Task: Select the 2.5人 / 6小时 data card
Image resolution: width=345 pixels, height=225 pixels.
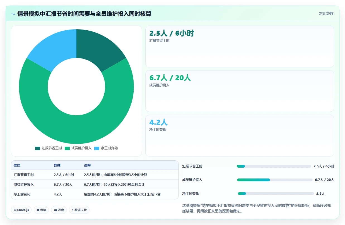Action: coord(240,47)
